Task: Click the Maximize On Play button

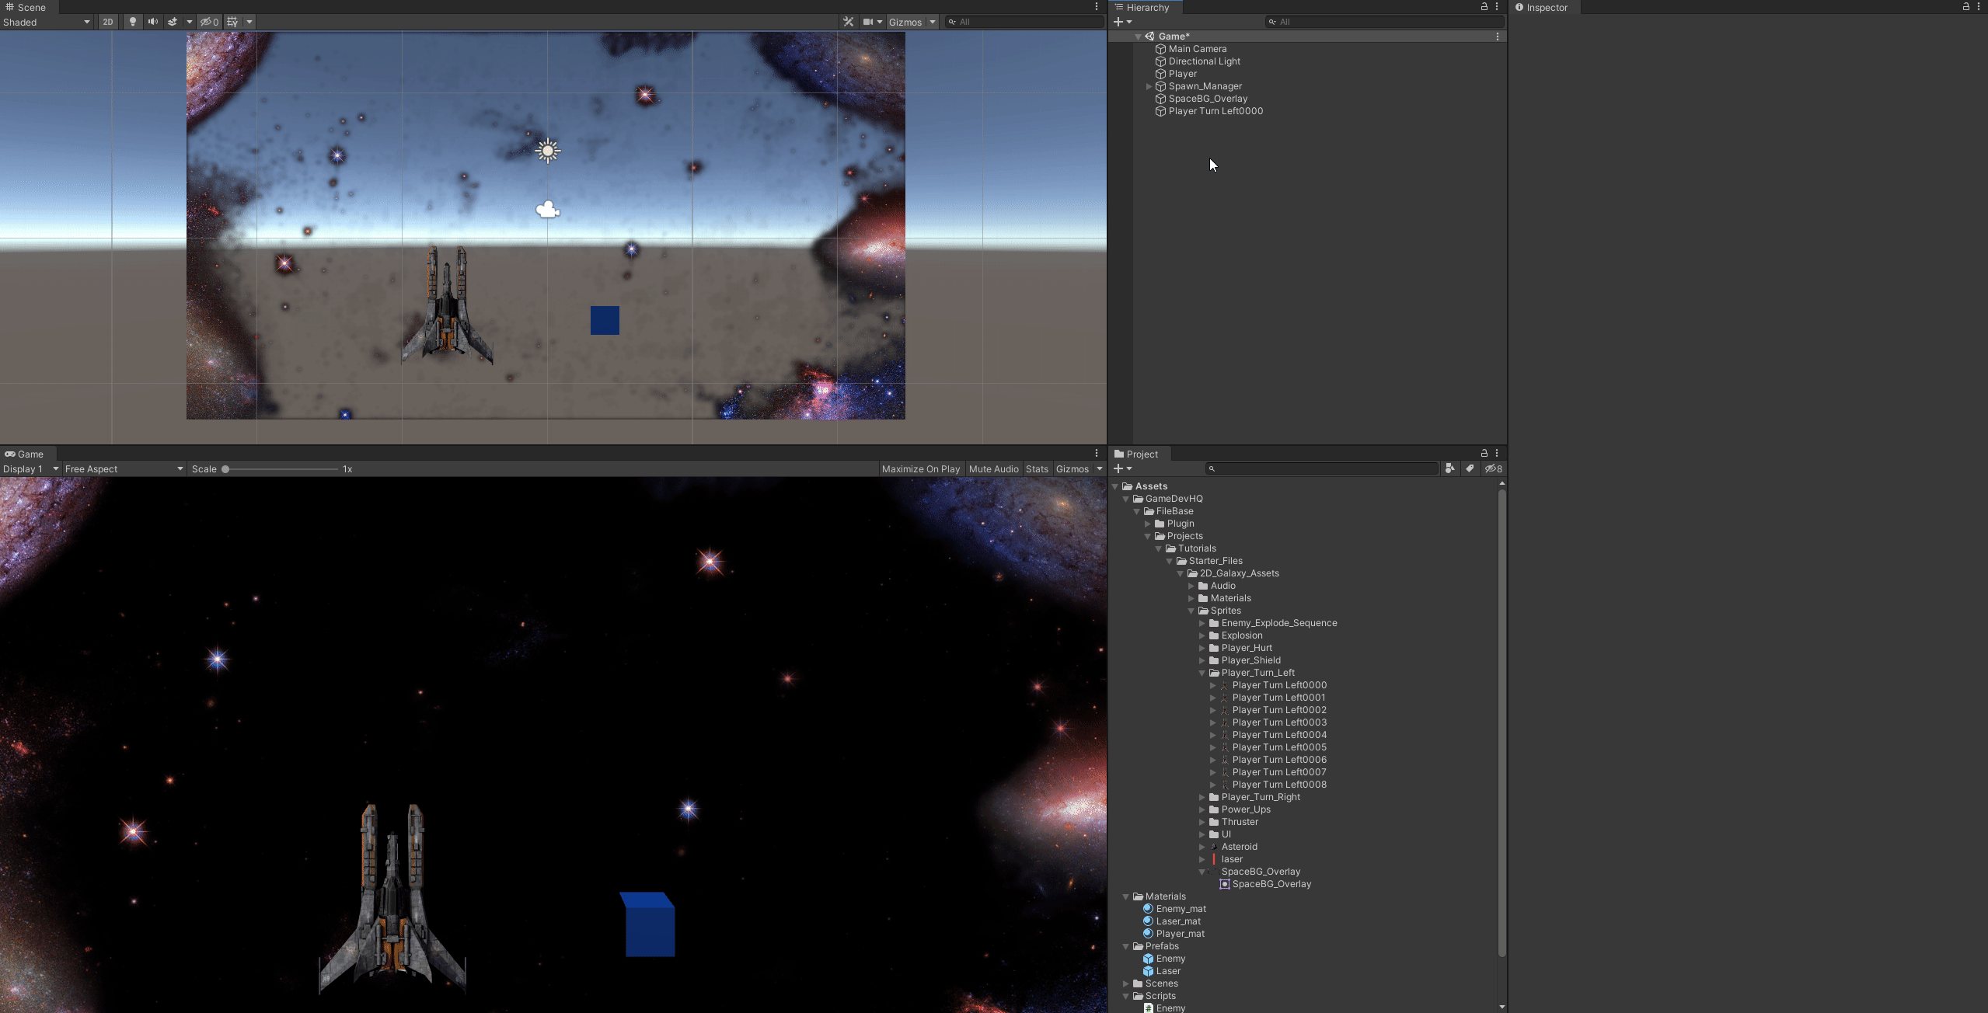Action: (x=920, y=468)
